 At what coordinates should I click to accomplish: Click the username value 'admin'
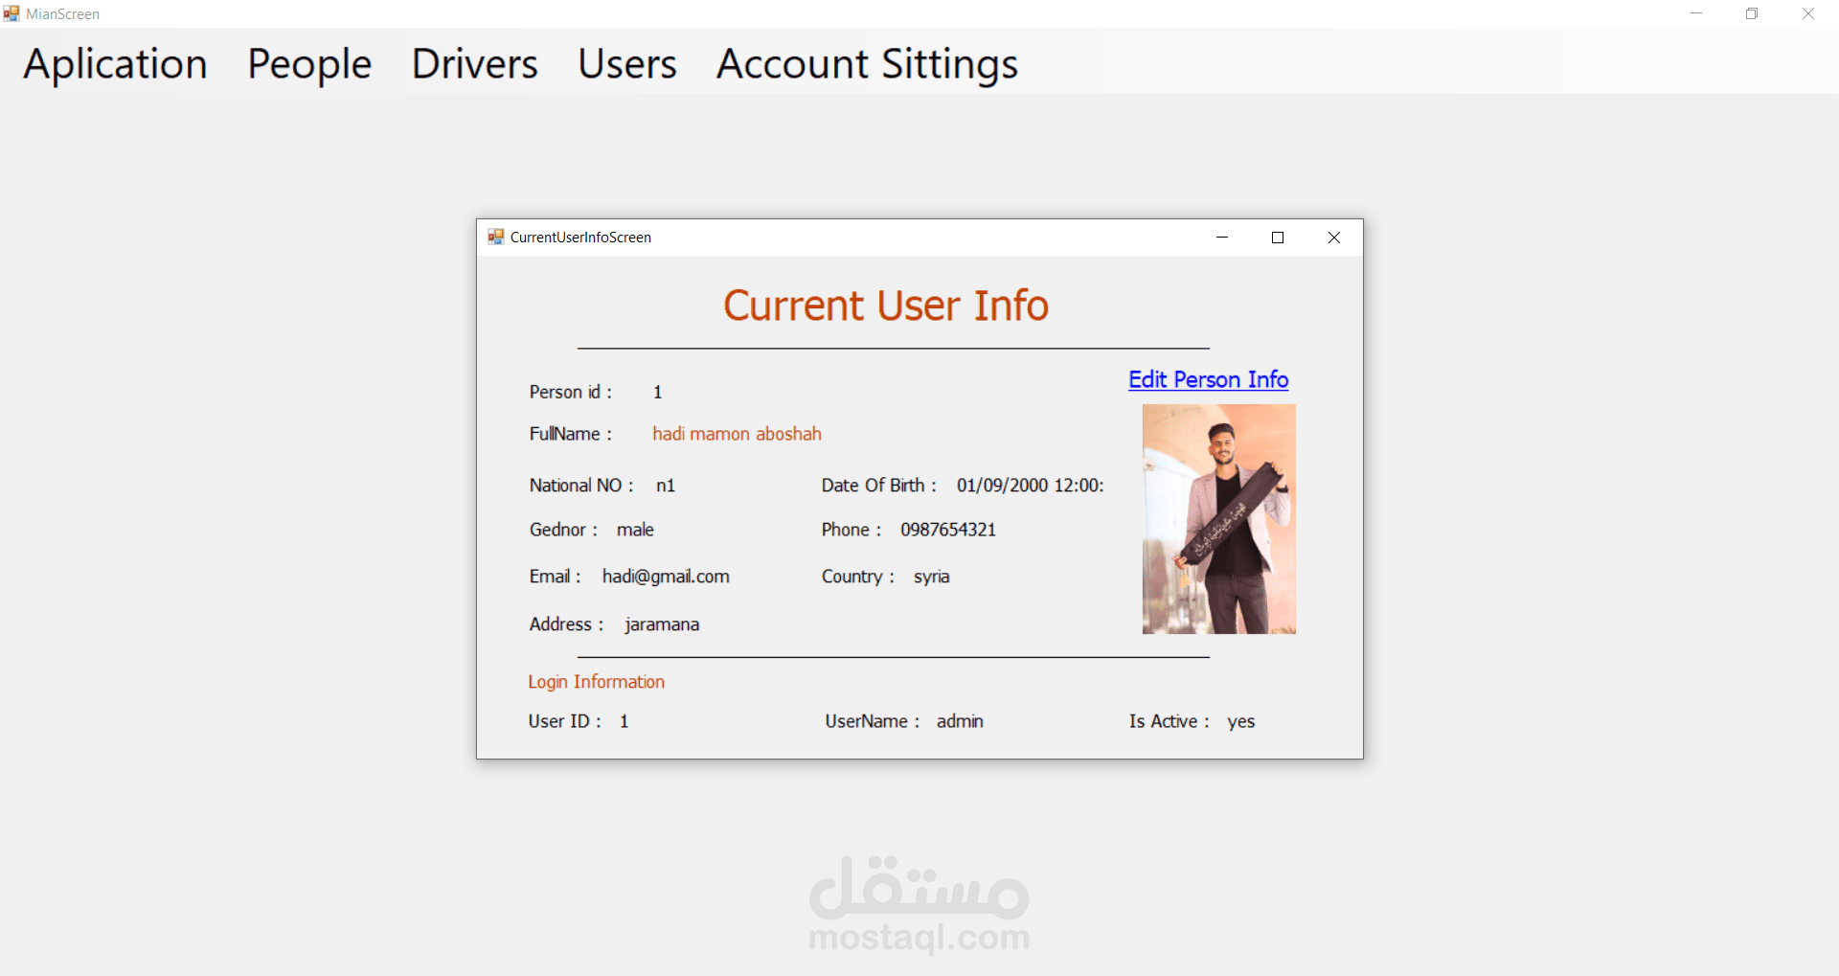click(960, 721)
